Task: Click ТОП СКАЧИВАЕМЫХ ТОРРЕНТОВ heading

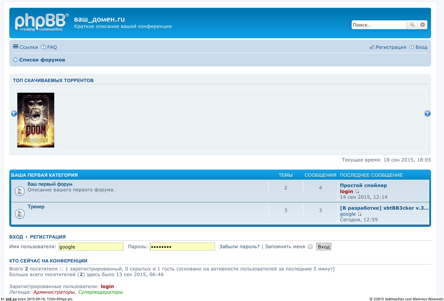Action: pyautogui.click(x=53, y=80)
